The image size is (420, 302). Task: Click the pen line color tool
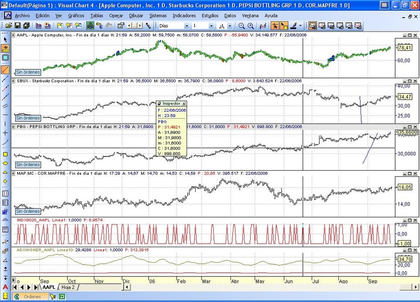293,26
